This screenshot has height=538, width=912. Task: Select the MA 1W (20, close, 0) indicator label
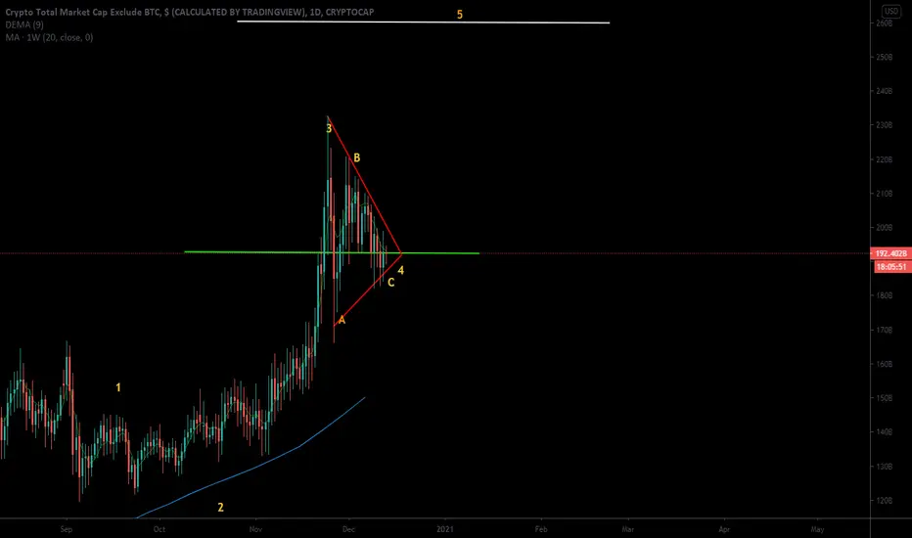point(50,38)
